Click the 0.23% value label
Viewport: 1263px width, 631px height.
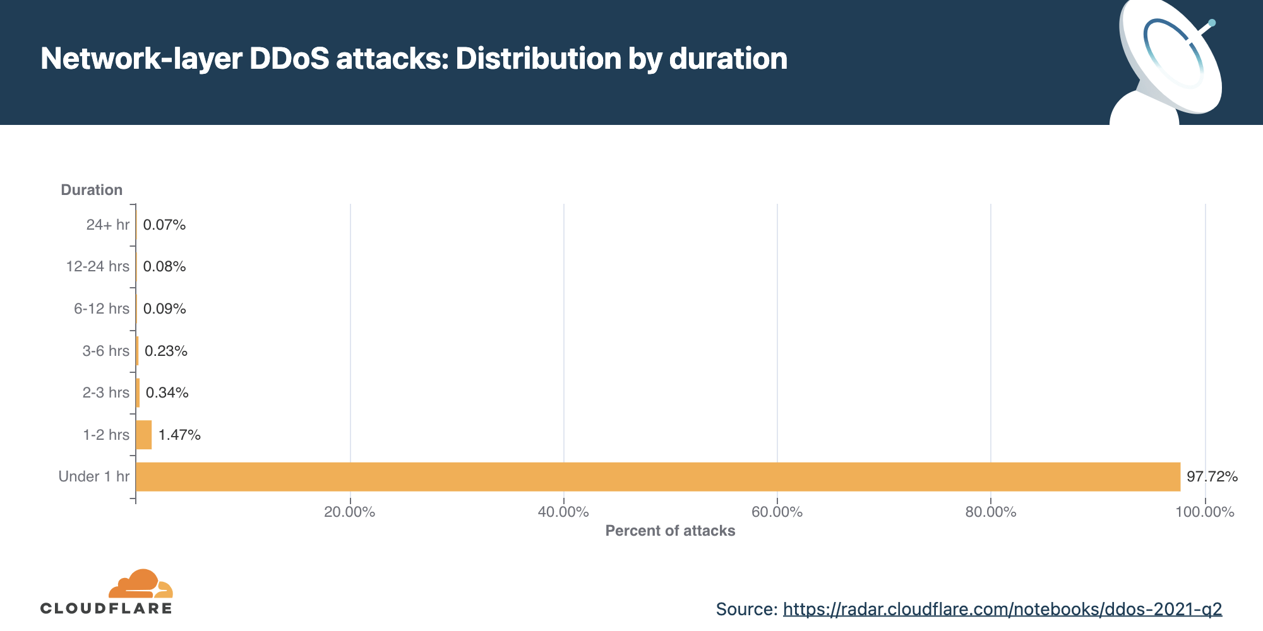166,351
